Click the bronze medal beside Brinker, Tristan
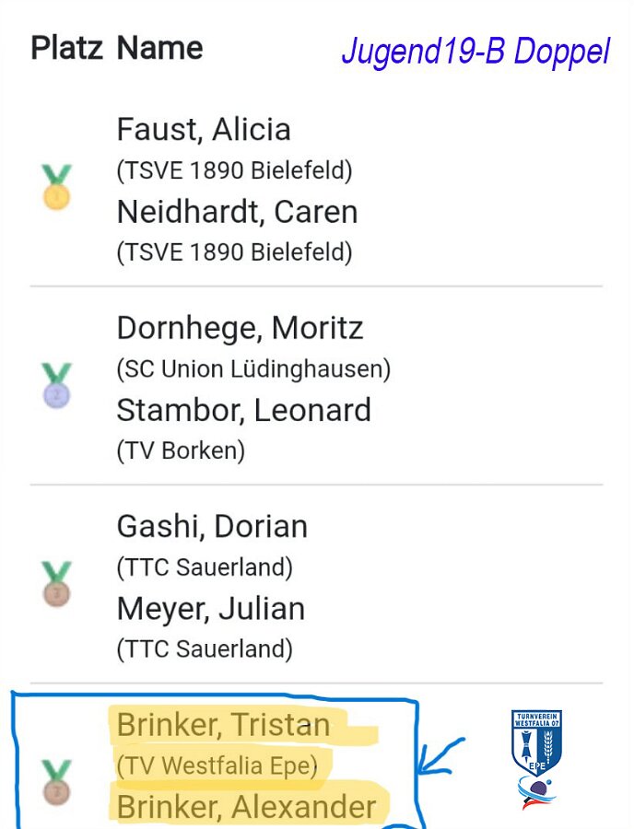Viewport: 634px width, 829px height. point(56,782)
